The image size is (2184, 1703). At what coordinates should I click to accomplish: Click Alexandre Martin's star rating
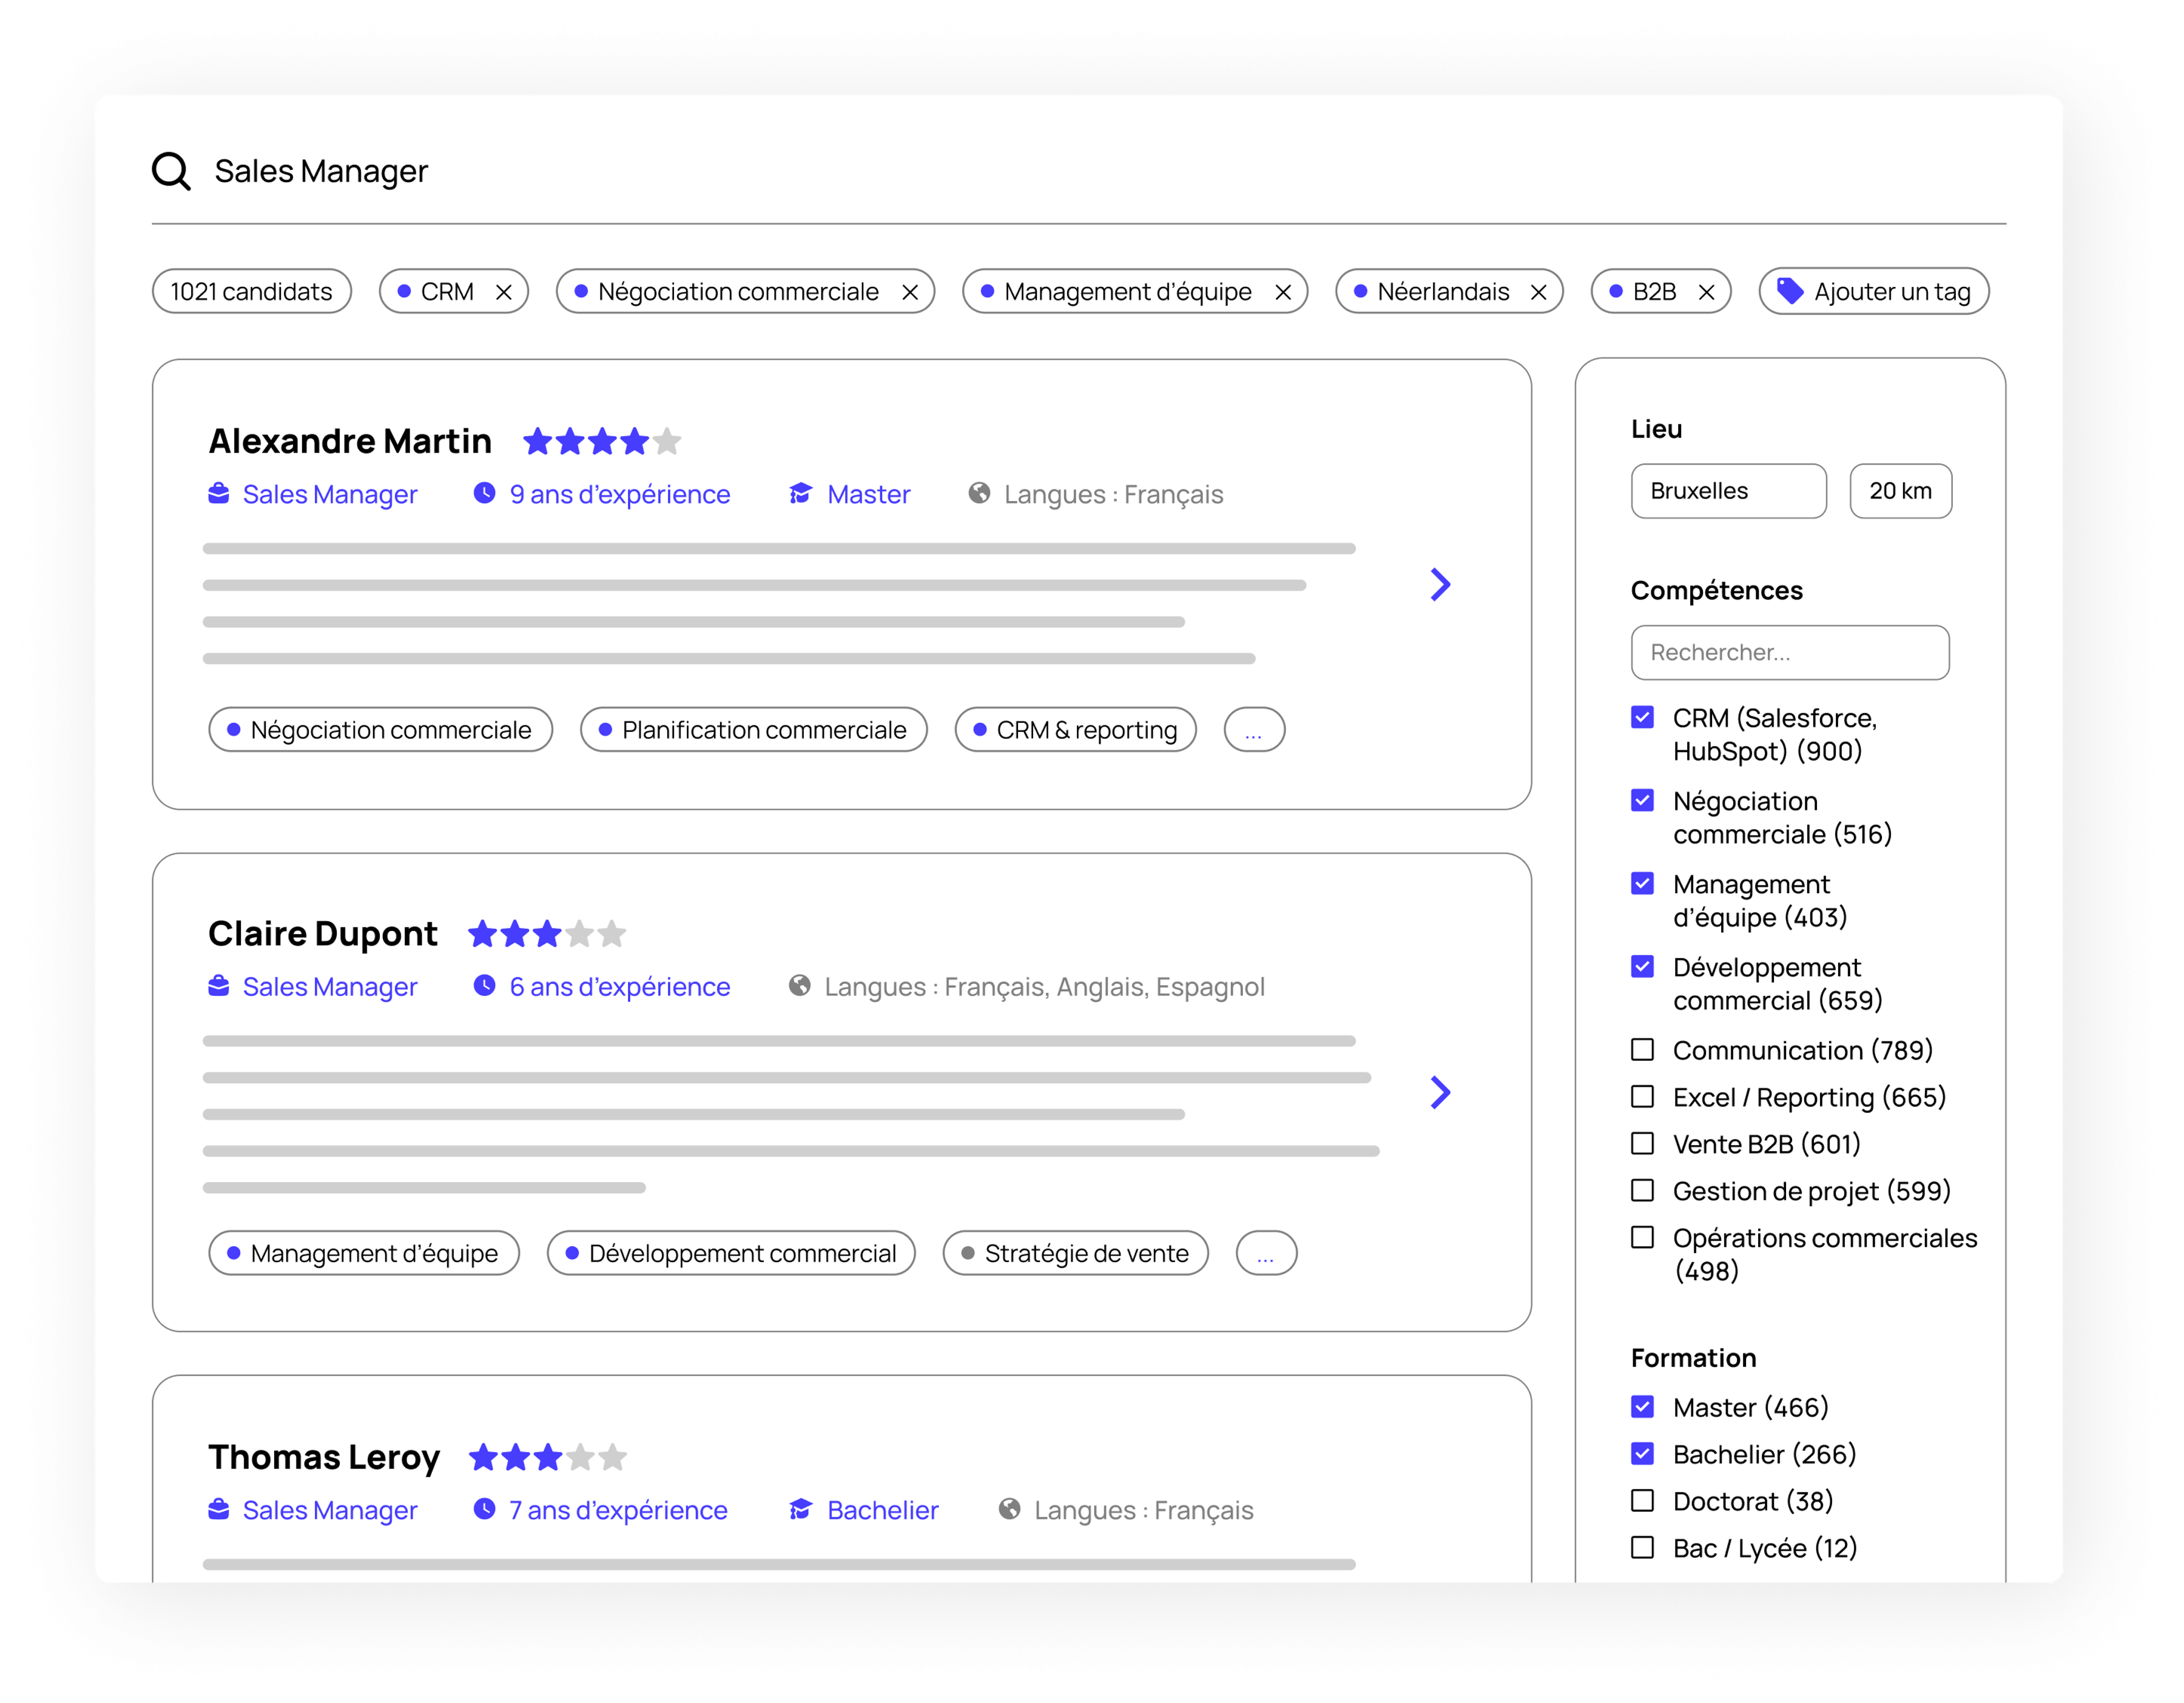602,441
